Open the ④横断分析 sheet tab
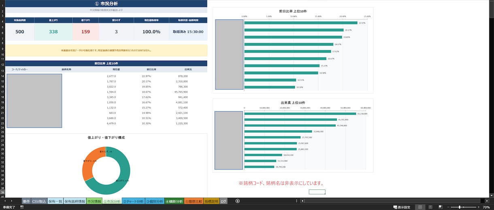The height and width of the screenshot is (210, 494). 174,201
